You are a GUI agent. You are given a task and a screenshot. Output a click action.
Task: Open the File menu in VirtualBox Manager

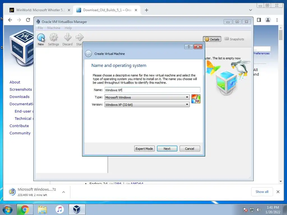tap(40, 28)
